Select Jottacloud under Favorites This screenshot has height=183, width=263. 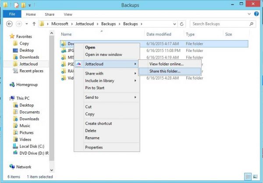click(x=28, y=64)
